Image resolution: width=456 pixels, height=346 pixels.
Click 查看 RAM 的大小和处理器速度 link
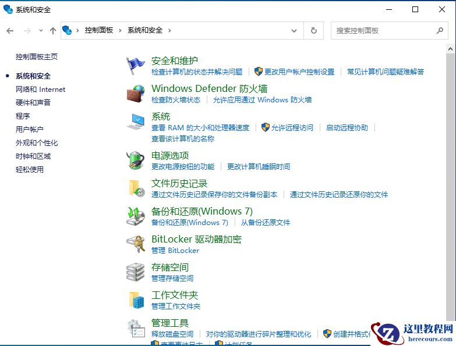coord(200,128)
